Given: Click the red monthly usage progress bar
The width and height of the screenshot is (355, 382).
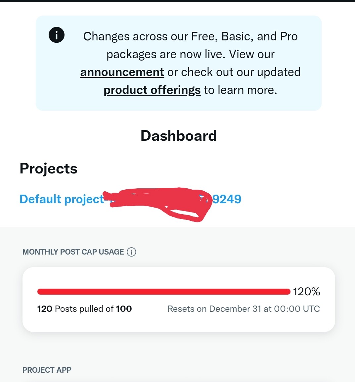Looking at the screenshot, I should pos(164,292).
